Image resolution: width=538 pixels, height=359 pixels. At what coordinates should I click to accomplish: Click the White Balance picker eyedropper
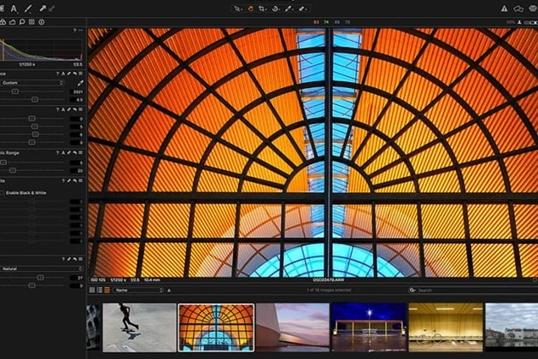[80, 83]
